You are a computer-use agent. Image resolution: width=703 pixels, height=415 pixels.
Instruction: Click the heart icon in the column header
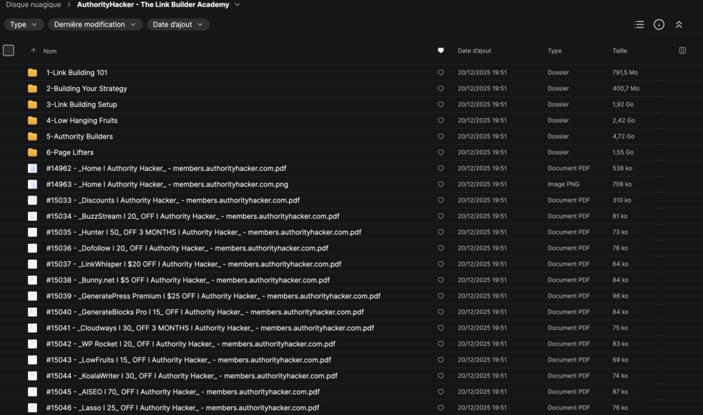pos(441,50)
